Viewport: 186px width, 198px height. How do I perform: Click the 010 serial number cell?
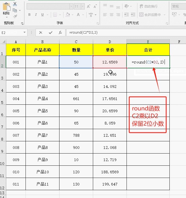pos(16,172)
